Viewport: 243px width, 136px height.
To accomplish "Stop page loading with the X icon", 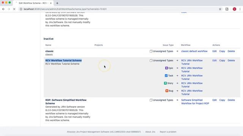I will (14, 9).
